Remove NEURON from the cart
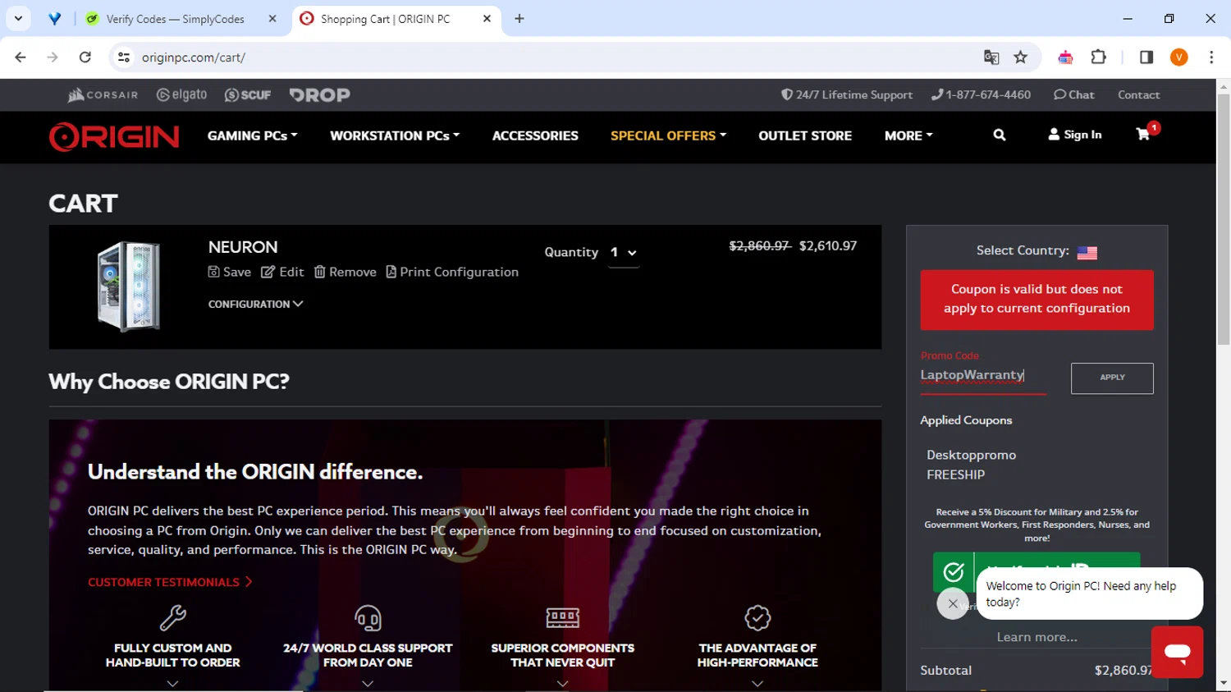Viewport: 1231px width, 692px height. tap(345, 273)
